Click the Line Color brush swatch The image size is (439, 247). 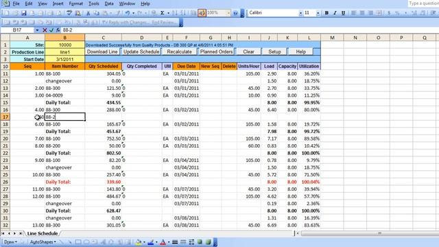[151, 242]
